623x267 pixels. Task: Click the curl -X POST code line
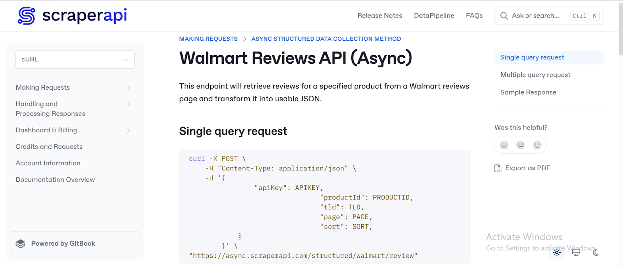(x=217, y=159)
